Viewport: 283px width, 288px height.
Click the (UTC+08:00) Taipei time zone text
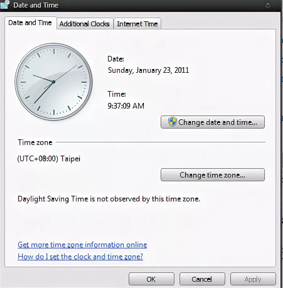point(49,159)
